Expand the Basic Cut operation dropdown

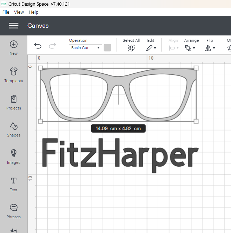click(85, 48)
